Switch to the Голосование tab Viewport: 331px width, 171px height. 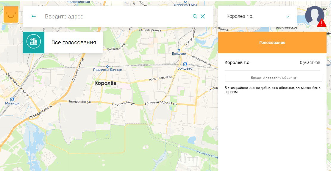(272, 43)
